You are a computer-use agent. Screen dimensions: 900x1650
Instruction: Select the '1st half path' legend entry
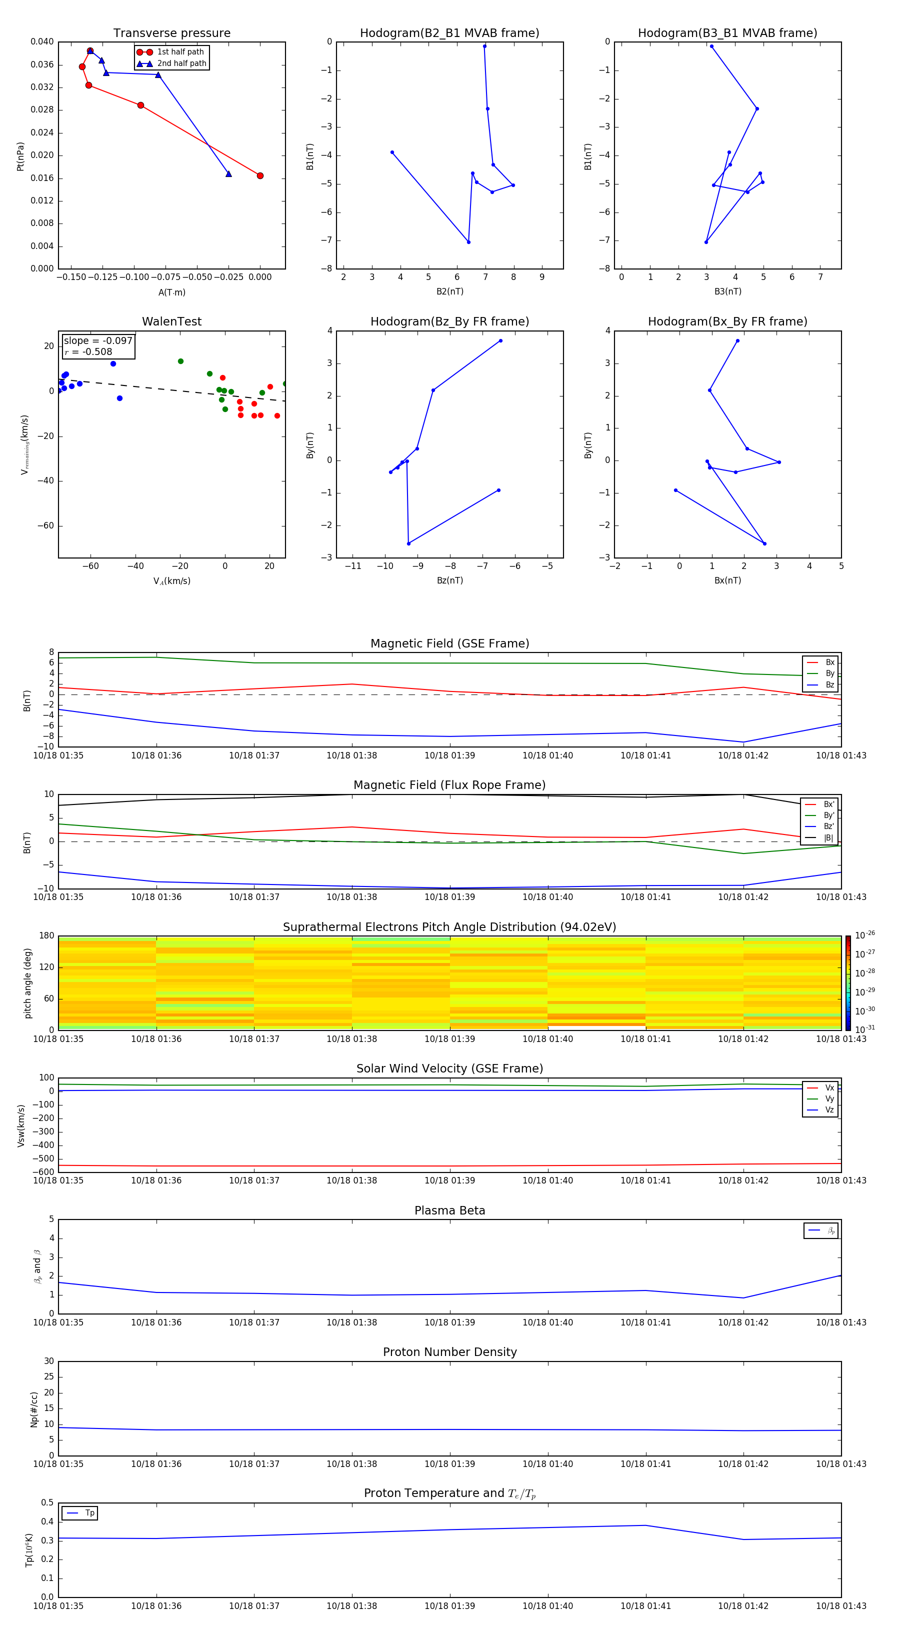click(x=171, y=52)
